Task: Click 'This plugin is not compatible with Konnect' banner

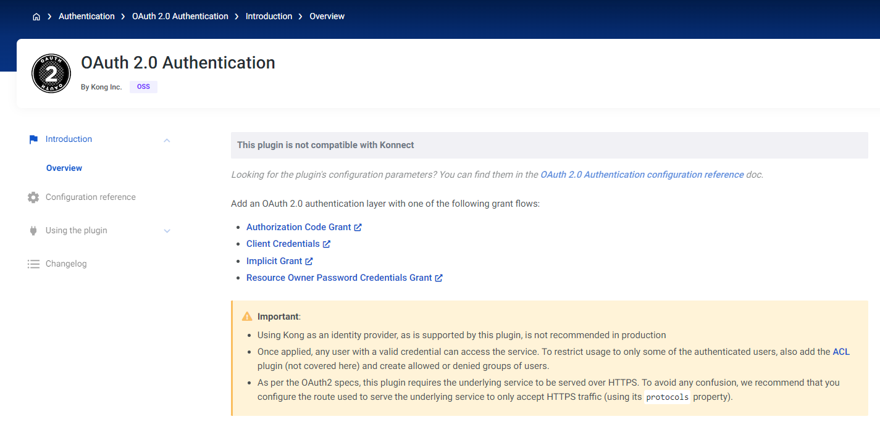Action: 550,145
